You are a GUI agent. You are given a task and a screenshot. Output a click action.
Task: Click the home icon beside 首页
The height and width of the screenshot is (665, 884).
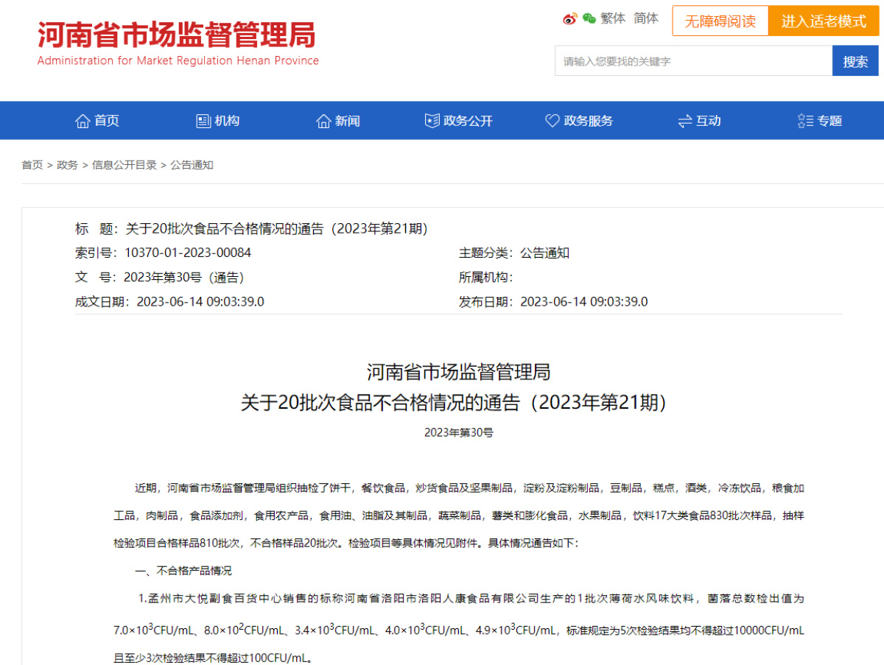83,121
